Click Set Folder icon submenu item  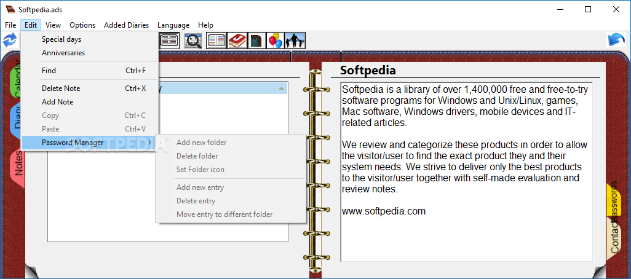pos(231,170)
